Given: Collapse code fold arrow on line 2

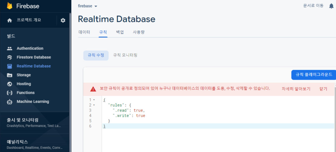Looking at the screenshot, I should click(94, 105).
